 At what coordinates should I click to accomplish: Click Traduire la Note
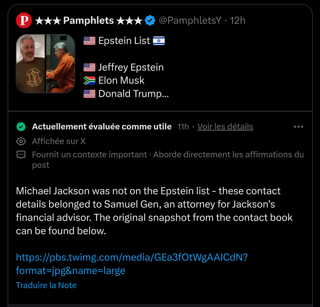point(46,285)
